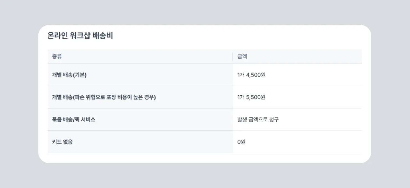The height and width of the screenshot is (188, 410).
Task: Select the 묶음 배송/퀵 서비스 row label
Action: click(x=74, y=120)
